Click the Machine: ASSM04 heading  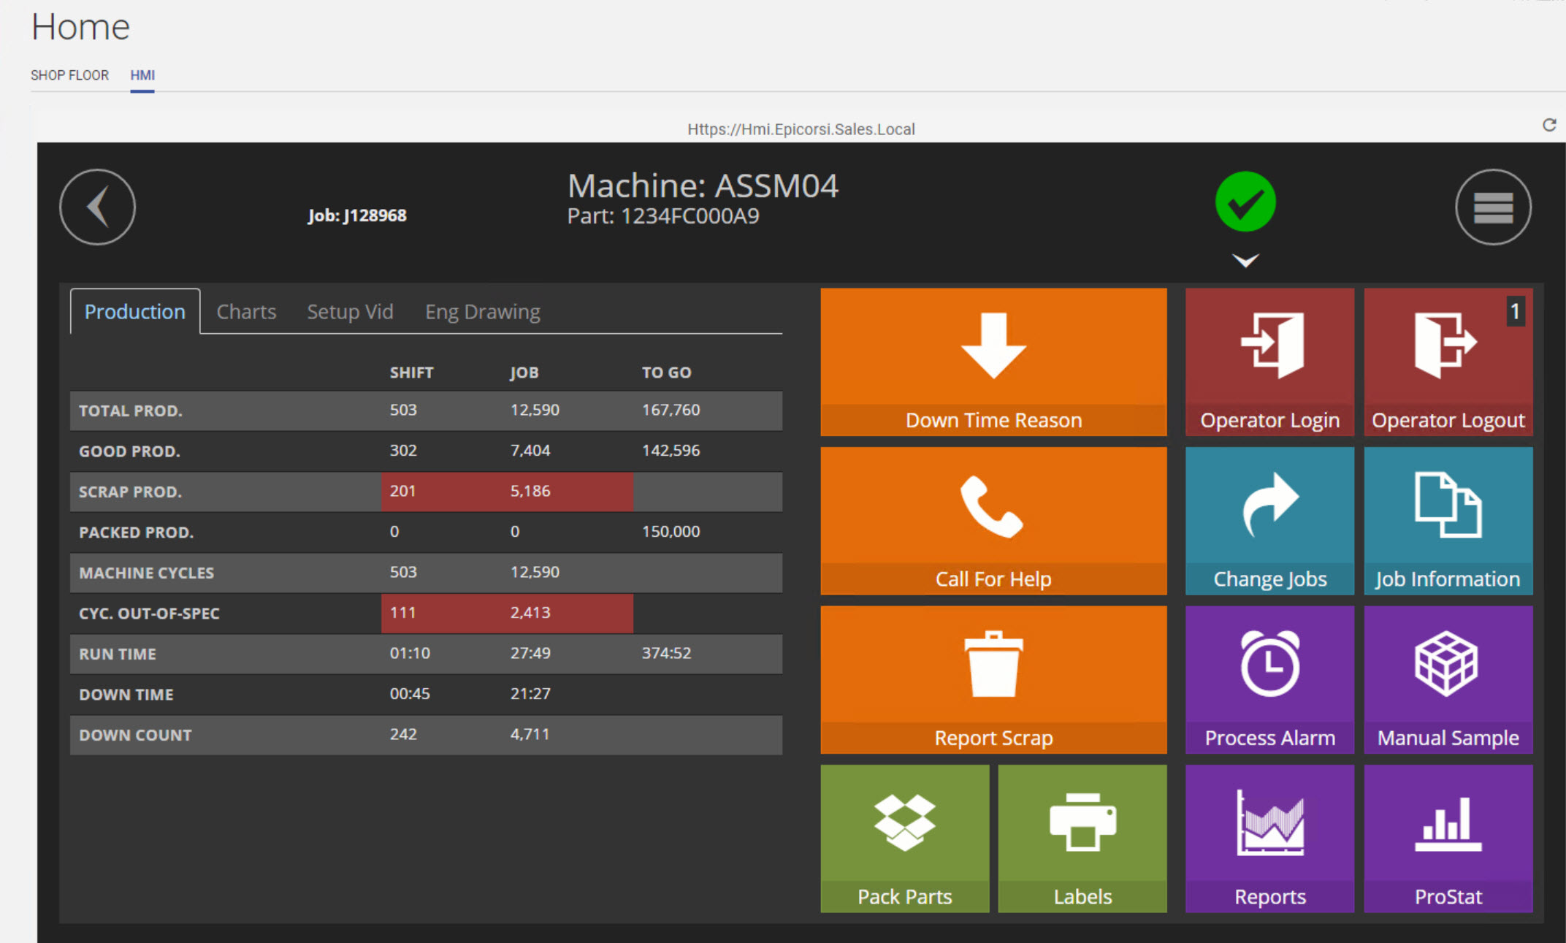703,186
